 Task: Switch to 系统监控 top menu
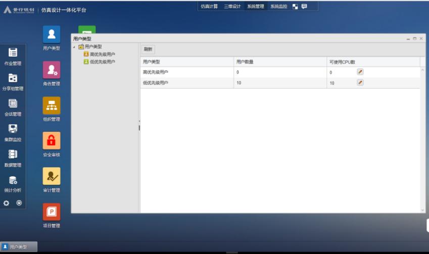pos(278,7)
